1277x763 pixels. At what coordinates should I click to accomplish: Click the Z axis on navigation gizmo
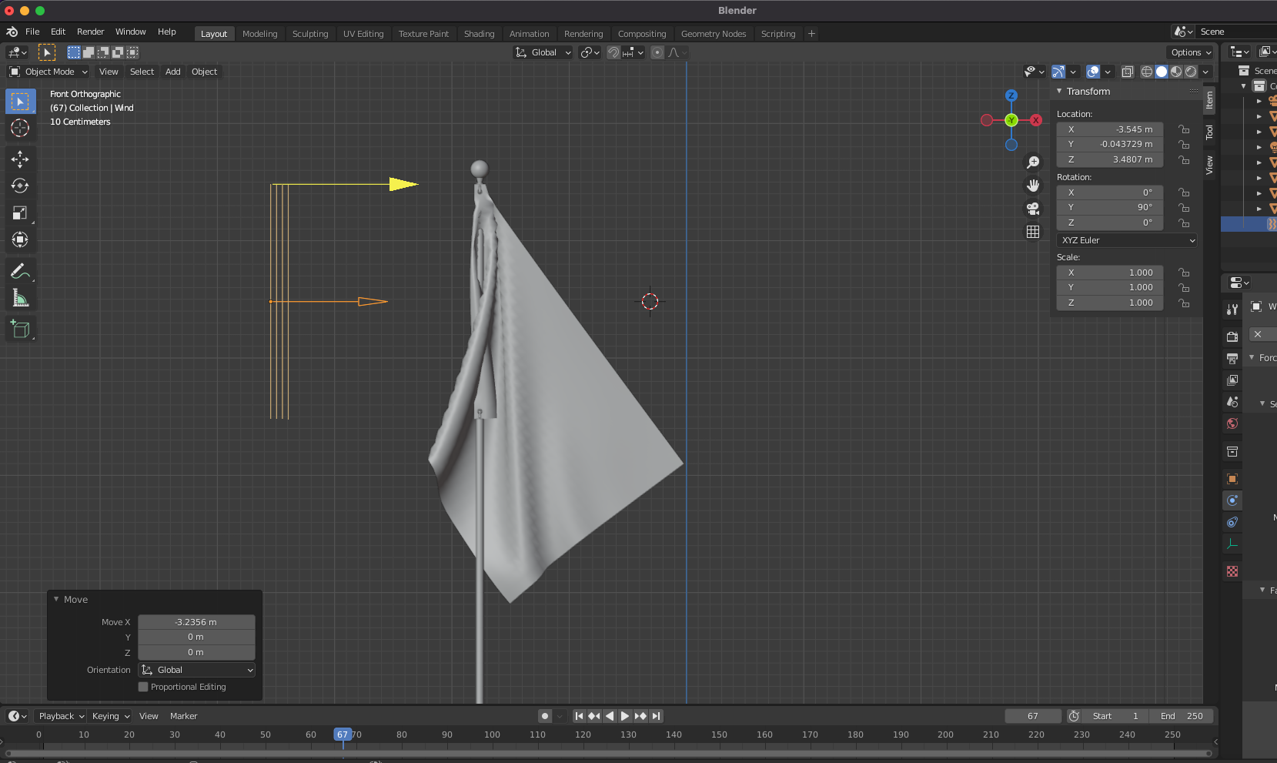(x=1011, y=95)
